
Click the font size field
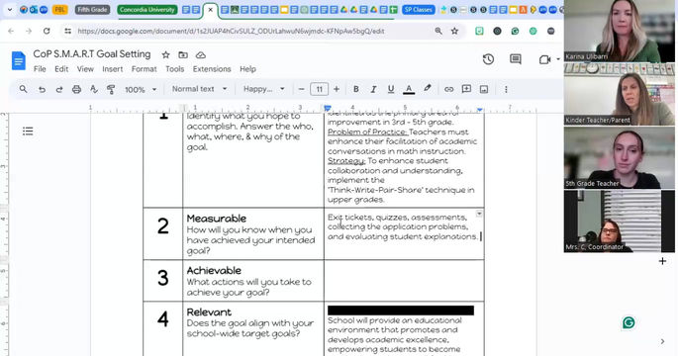(x=319, y=89)
